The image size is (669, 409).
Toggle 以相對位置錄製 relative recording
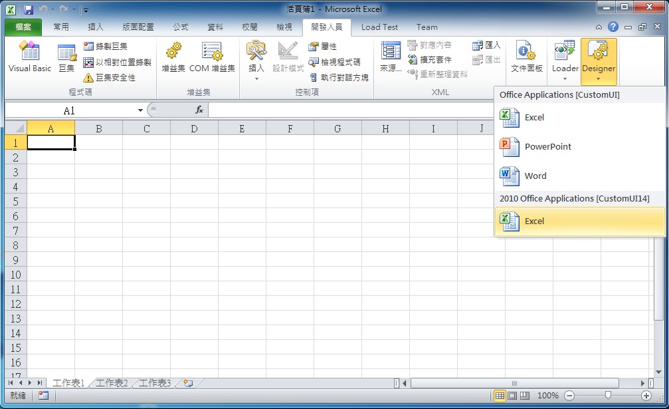118,62
